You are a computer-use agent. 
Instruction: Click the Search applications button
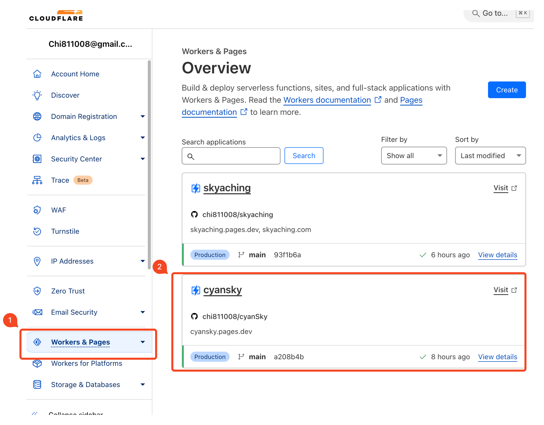304,156
